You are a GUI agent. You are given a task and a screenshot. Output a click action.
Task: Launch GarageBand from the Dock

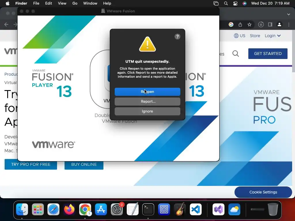click(180, 209)
